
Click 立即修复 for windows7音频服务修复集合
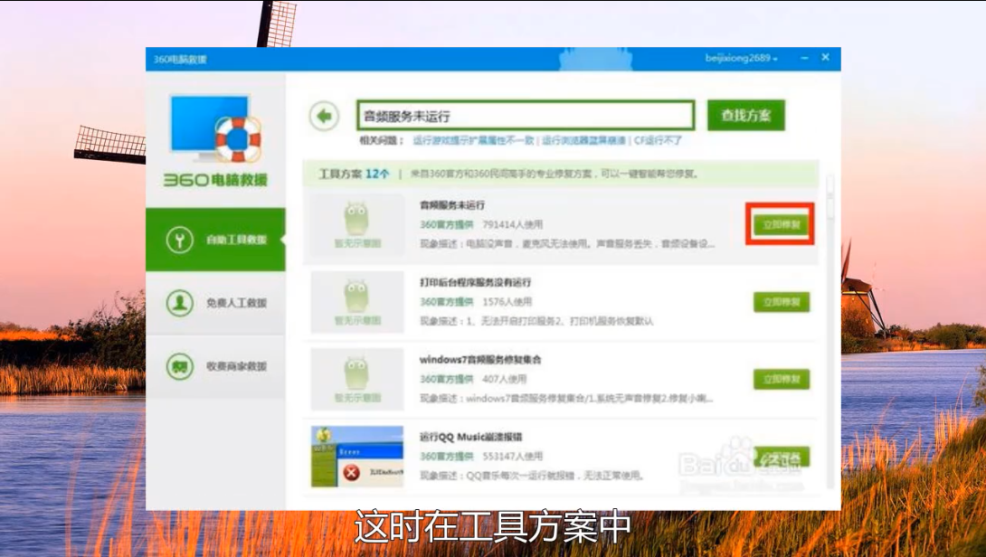(x=781, y=379)
